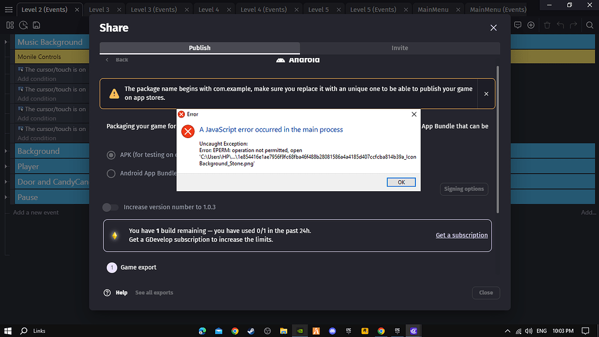Viewport: 599px width, 337px height.
Task: Open the Windows notification center
Action: (585, 331)
